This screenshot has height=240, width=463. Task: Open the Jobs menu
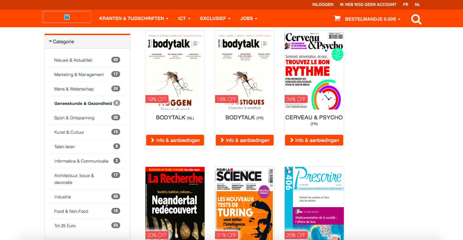click(x=249, y=19)
